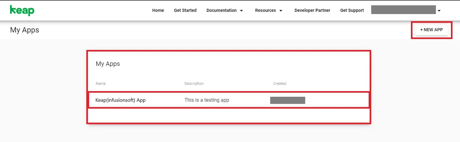Click the Name column header
The image size is (460, 142).
point(101,84)
